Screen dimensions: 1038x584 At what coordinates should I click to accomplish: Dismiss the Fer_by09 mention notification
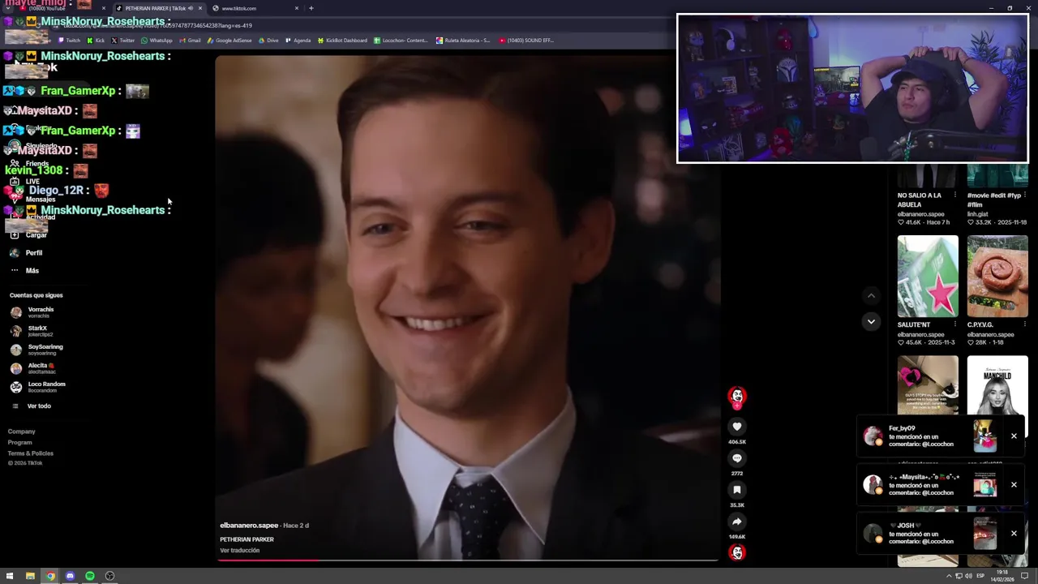coord(1014,436)
